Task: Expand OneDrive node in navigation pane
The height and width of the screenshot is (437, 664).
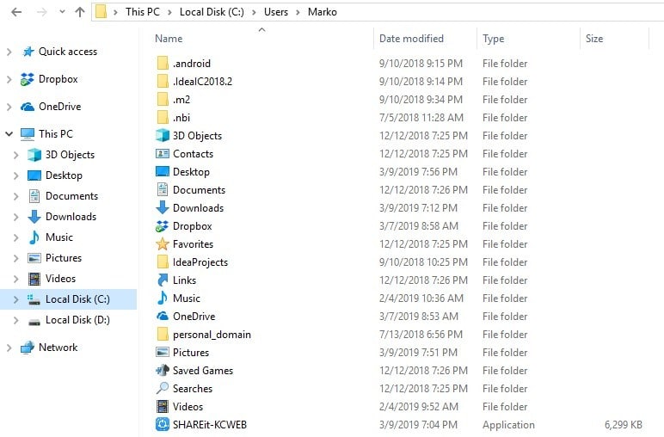Action: pyautogui.click(x=9, y=107)
